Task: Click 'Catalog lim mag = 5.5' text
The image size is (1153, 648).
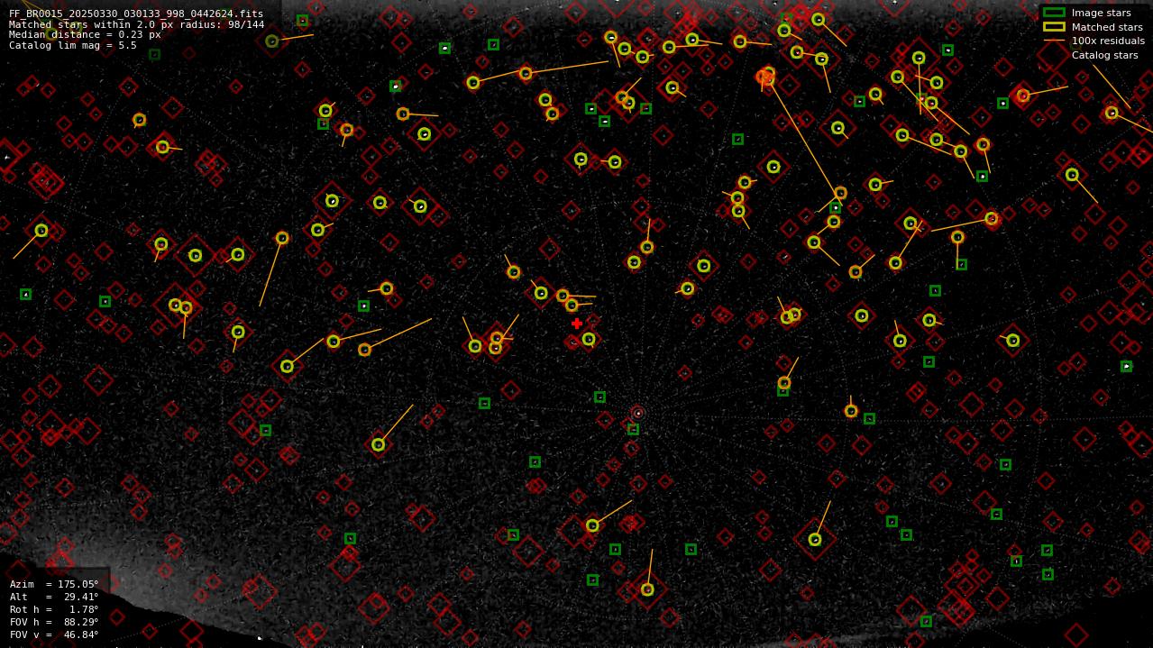Action: point(73,45)
